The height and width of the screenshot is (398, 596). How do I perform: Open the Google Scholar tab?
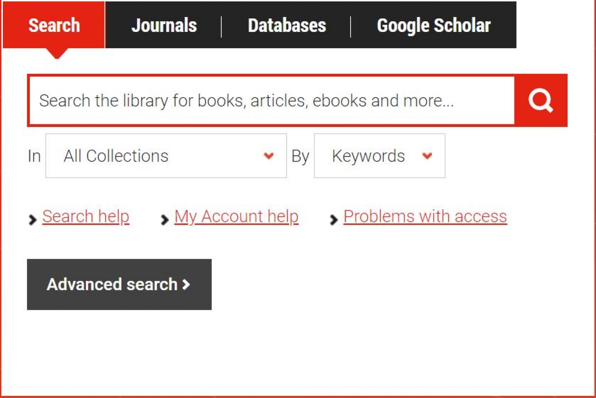coord(434,25)
